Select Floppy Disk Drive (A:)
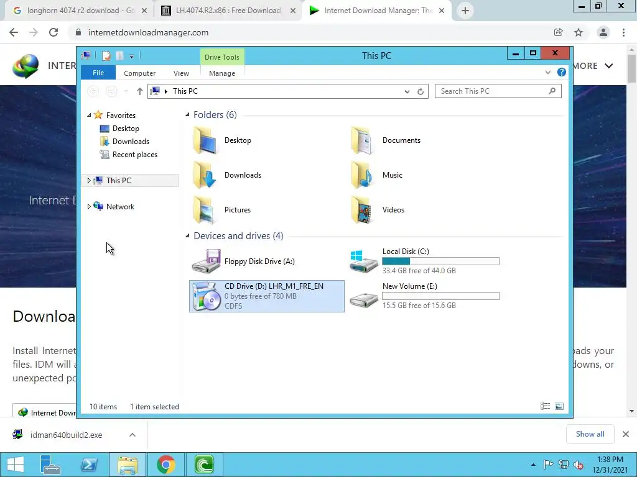The height and width of the screenshot is (477, 637). (x=266, y=261)
